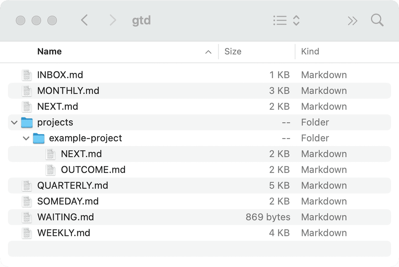The image size is (399, 267).
Task: Click the double-chevron overflow toolbar button
Action: [353, 20]
